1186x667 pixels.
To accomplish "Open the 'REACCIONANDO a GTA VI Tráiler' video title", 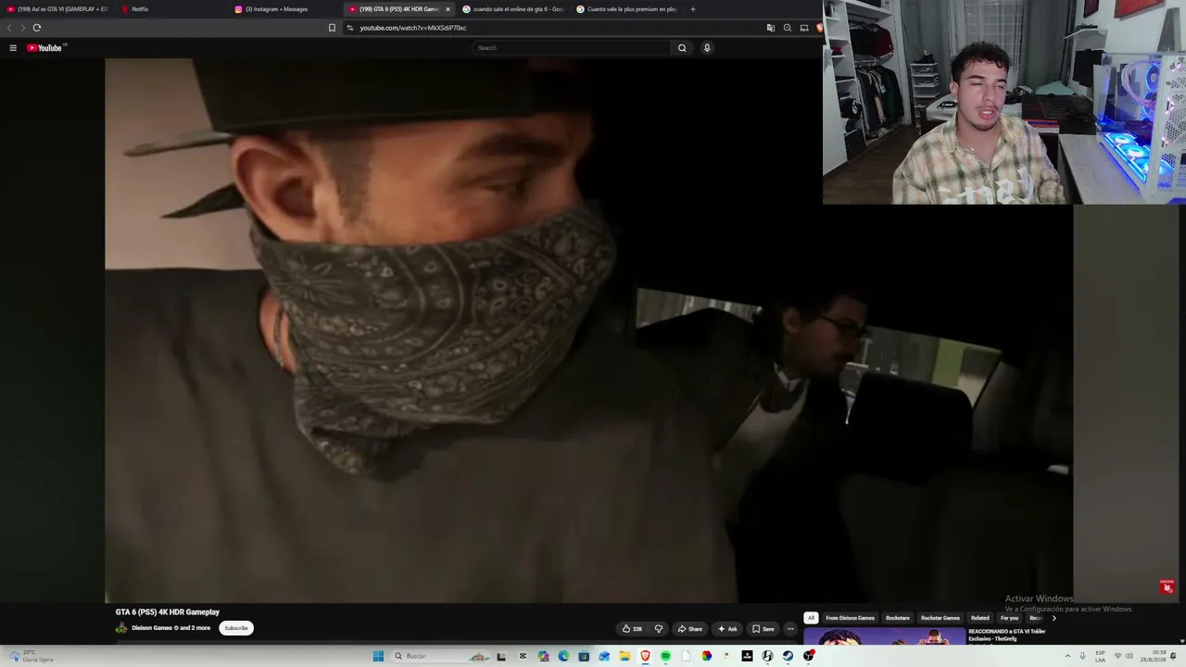I will pos(1006,635).
